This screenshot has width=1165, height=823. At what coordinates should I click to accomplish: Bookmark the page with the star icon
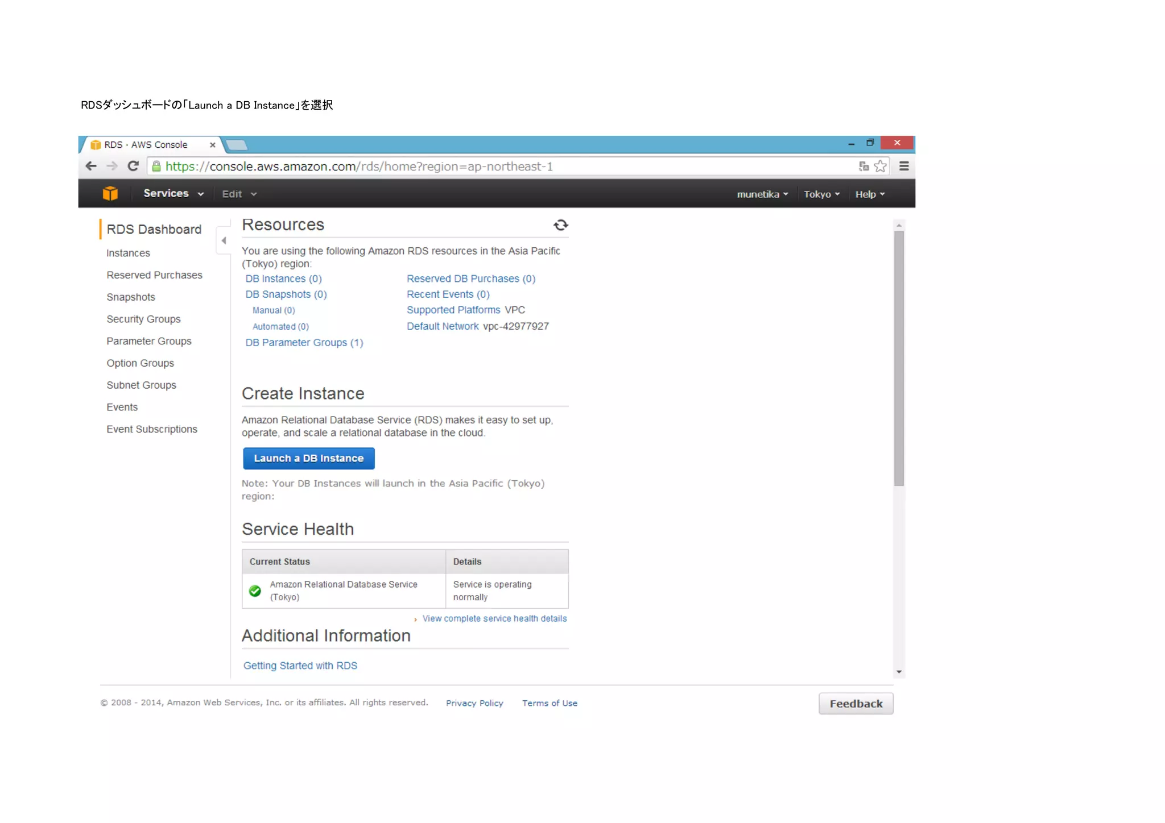(880, 167)
